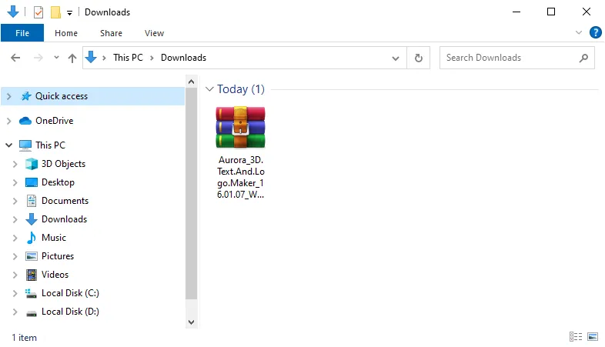Refresh the Downloads folder
Screen dimensions: 605x347
coord(419,58)
